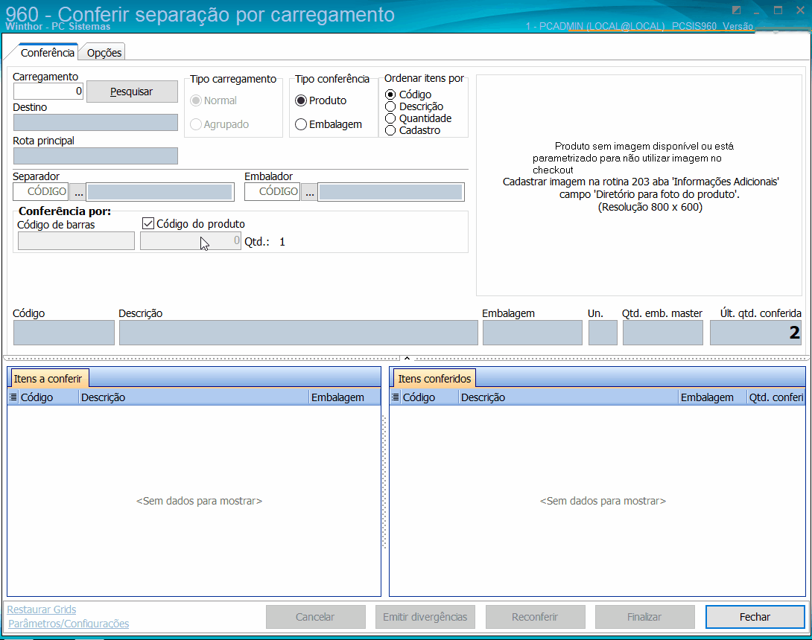Order items by Descrição
Screen dimensions: 812x640
[390, 106]
